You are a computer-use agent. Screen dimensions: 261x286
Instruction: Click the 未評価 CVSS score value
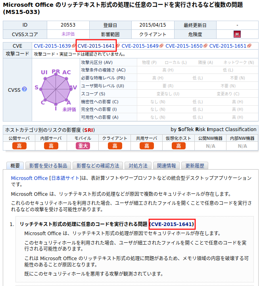(68, 34)
